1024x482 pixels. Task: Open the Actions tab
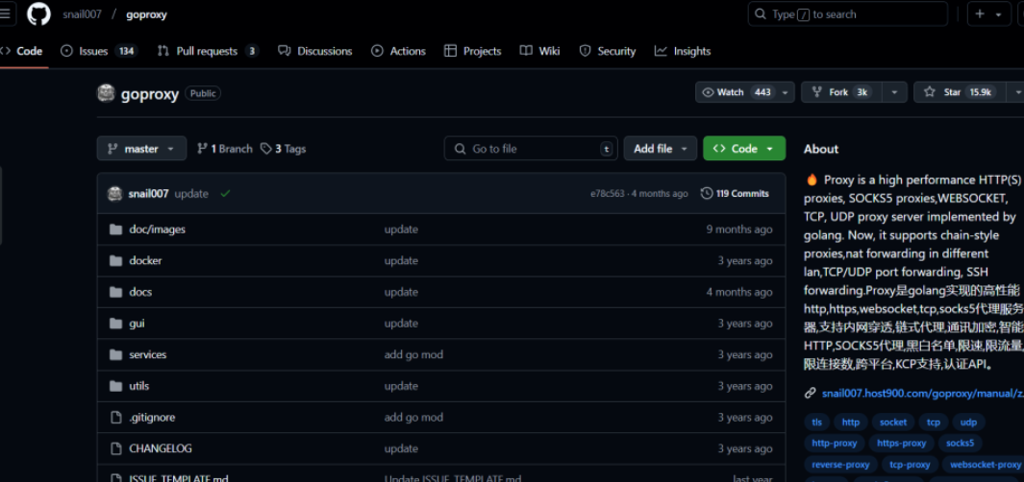point(398,51)
